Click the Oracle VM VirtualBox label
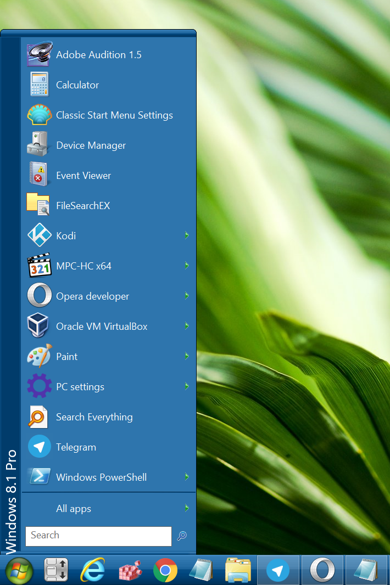The height and width of the screenshot is (585, 390). (x=102, y=327)
